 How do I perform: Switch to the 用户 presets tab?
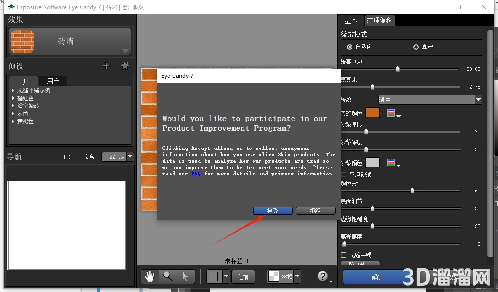[53, 80]
